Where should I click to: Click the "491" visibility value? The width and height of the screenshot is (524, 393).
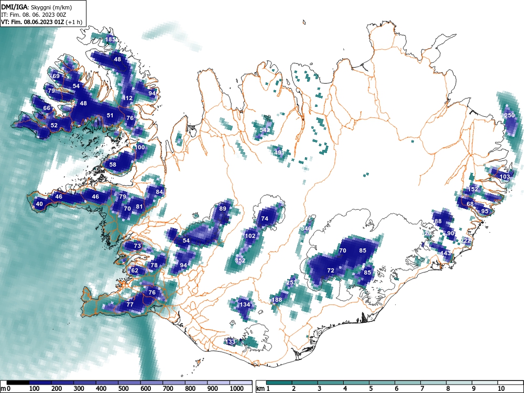pos(279,152)
